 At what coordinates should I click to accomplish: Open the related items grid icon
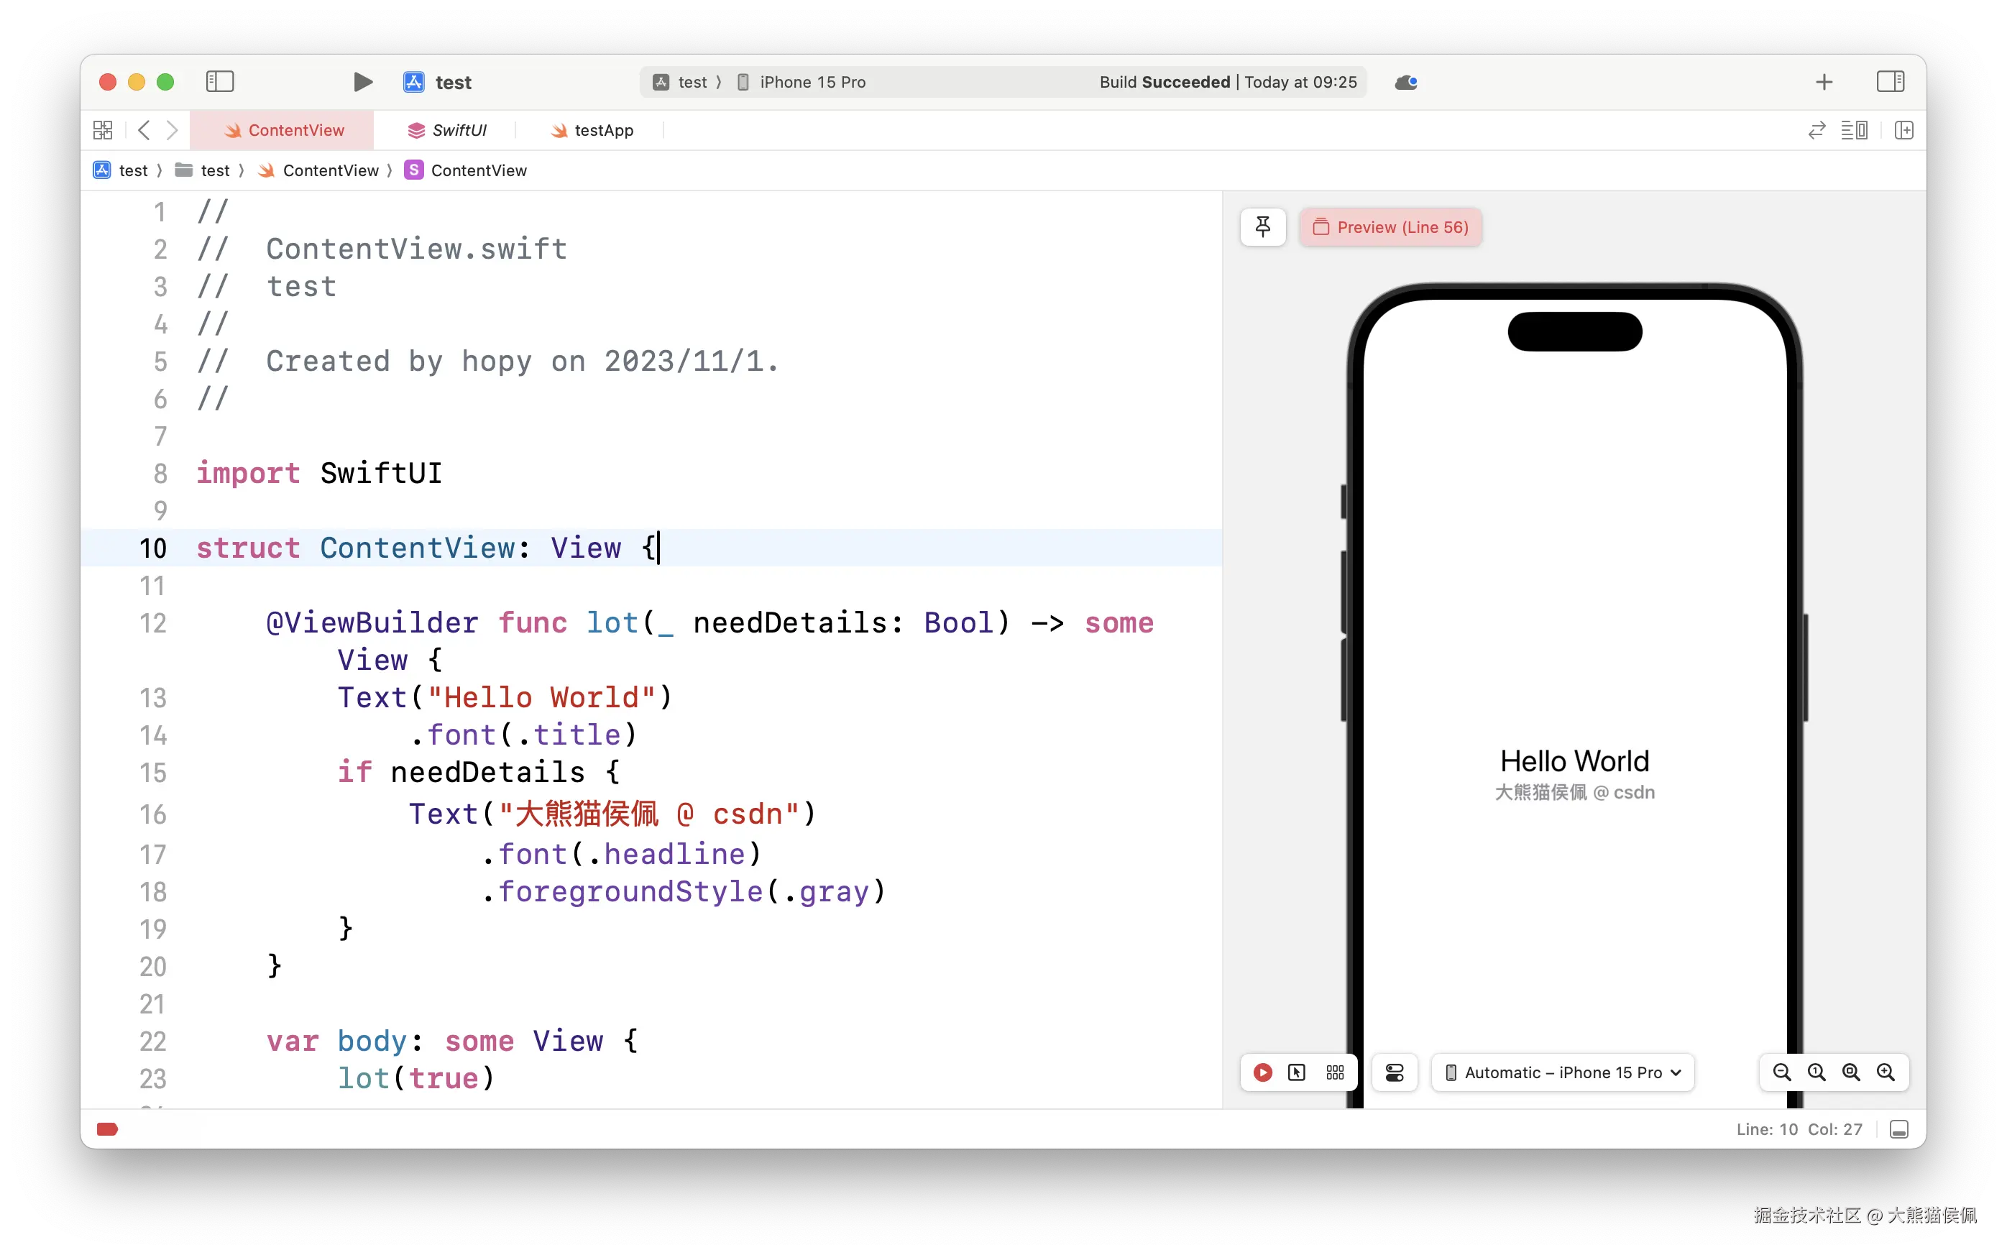(x=103, y=130)
